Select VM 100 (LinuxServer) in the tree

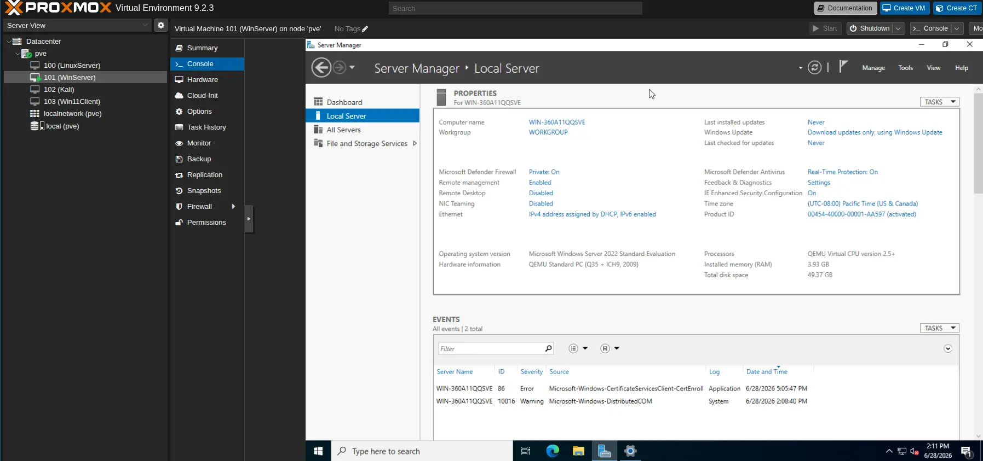coord(72,65)
